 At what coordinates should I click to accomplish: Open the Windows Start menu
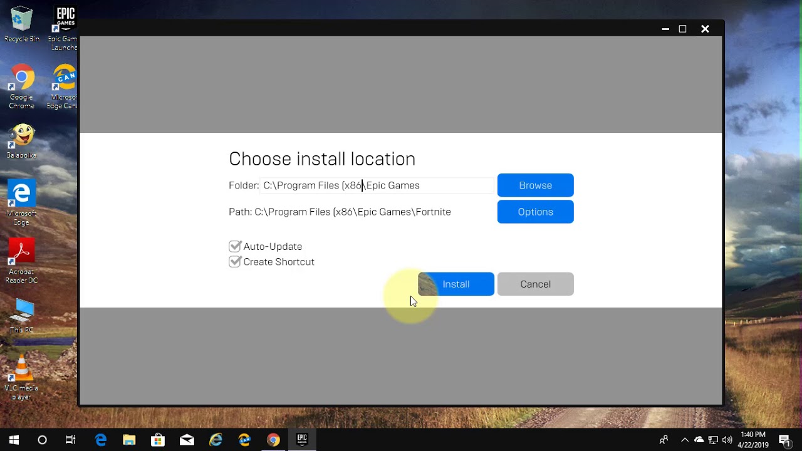pos(14,440)
